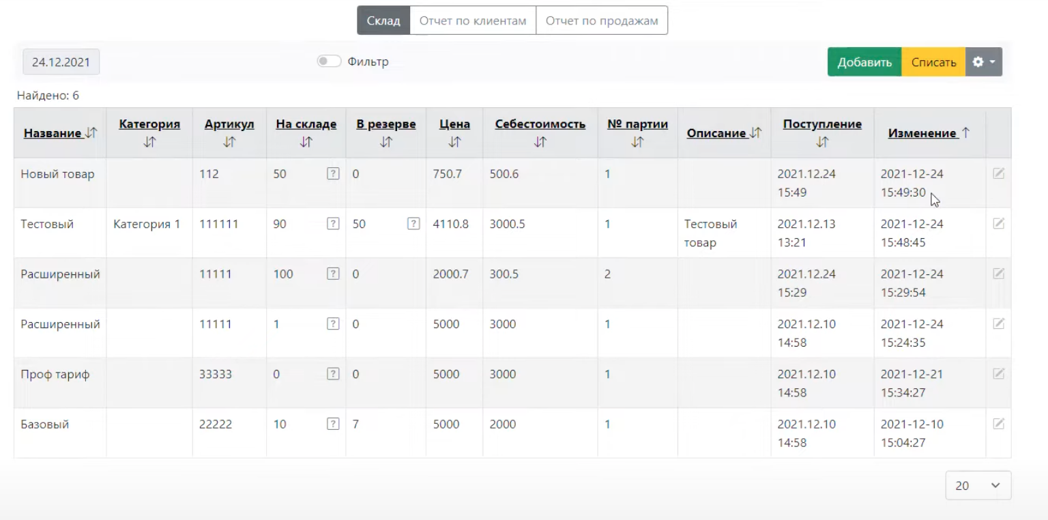The width and height of the screenshot is (1048, 520).
Task: Switch to Отчет по клиентам tab
Action: click(473, 20)
